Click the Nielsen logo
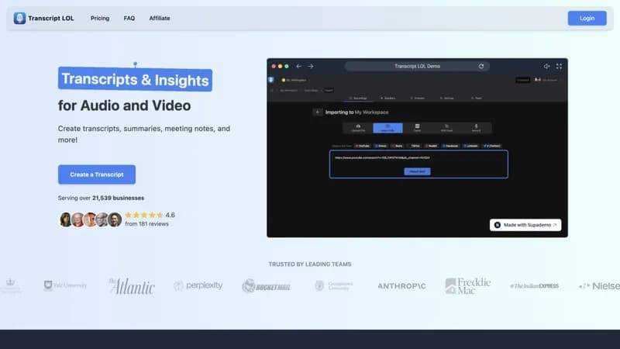 pyautogui.click(x=599, y=285)
